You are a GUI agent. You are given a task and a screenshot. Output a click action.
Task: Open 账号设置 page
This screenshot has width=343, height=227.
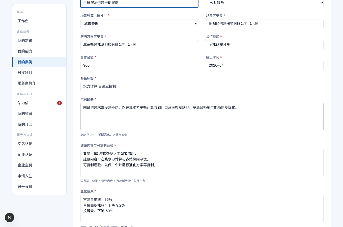[39, 187]
